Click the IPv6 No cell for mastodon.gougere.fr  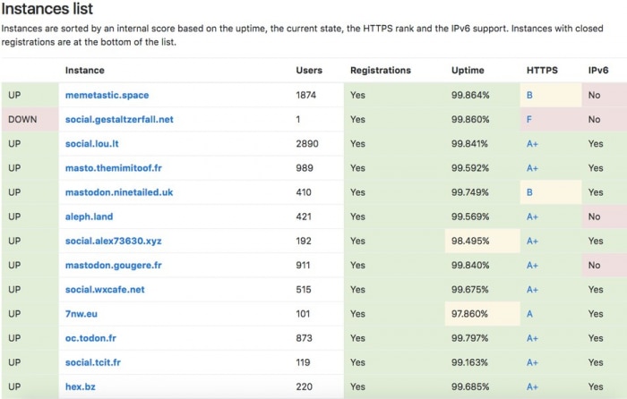click(x=605, y=266)
